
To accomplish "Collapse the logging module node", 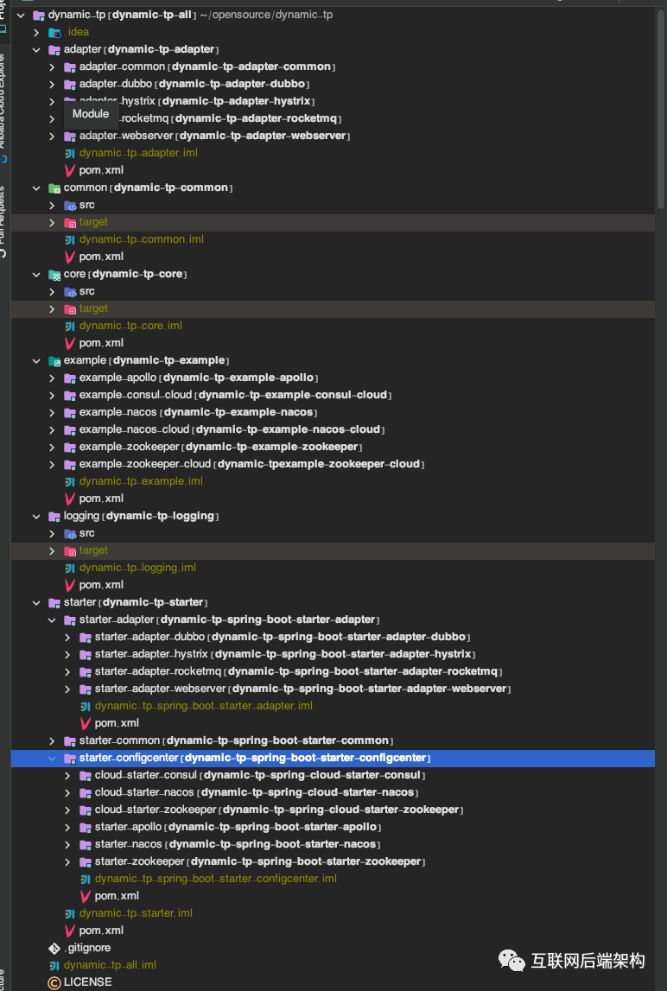I will click(36, 517).
